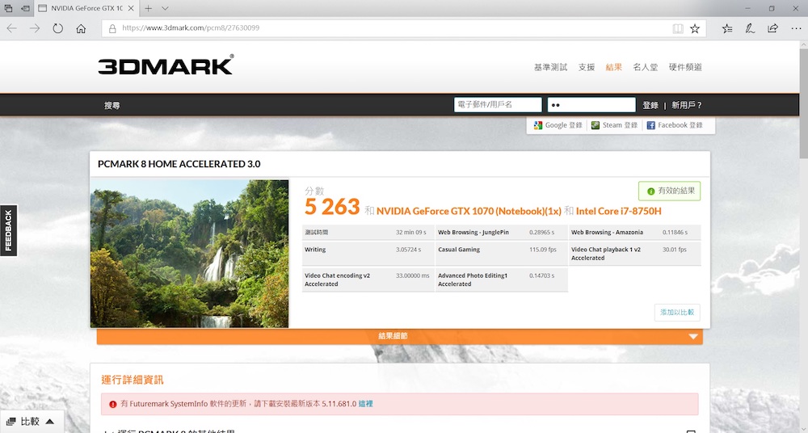Click the 有效的結果 valid result badge

[669, 191]
